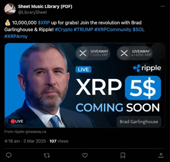Open the #XRPArmy hashtag
The width and height of the screenshot is (170, 162).
click(16, 36)
